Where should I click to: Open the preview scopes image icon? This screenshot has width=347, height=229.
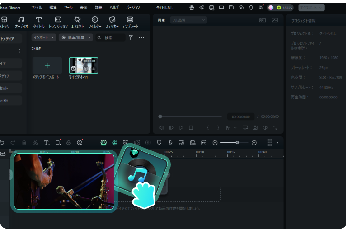tap(275, 20)
